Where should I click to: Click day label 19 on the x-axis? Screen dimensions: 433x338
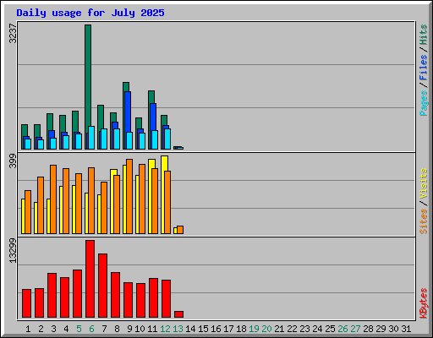[254, 329]
